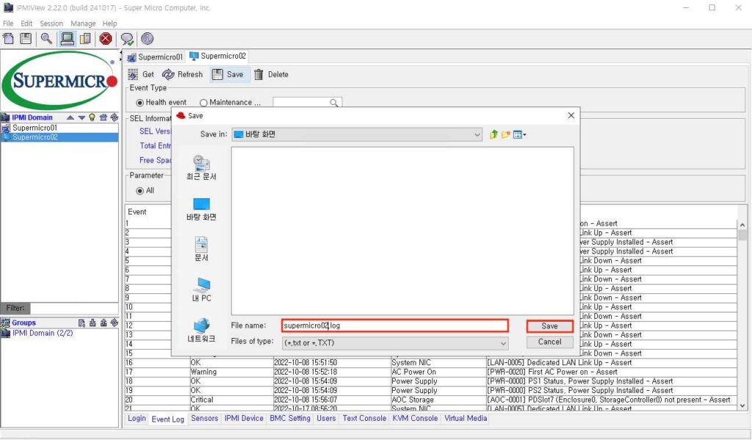Switch to the Virtual Media tab
Screen dimensions: 752x440
[465, 419]
